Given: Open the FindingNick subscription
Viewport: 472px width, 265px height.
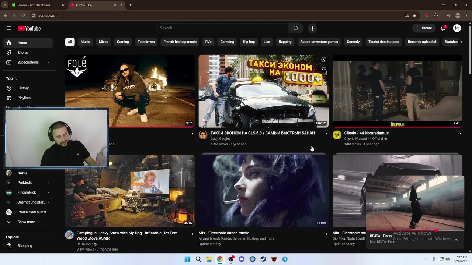Looking at the screenshot, I should tap(28, 192).
